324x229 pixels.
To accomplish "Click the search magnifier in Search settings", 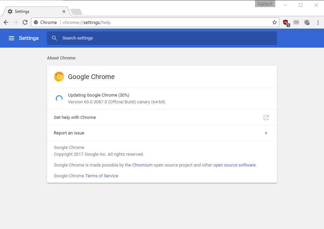I will (54, 38).
